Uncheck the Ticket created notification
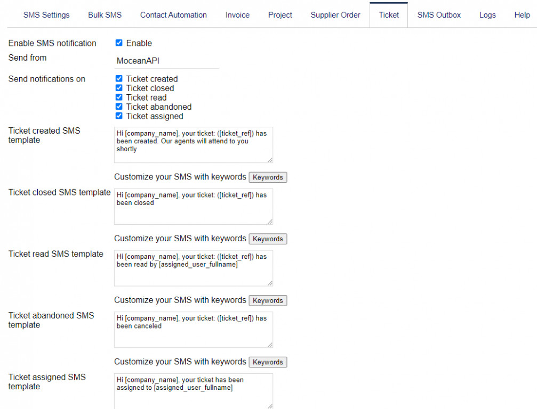This screenshot has width=537, height=409. tap(119, 78)
